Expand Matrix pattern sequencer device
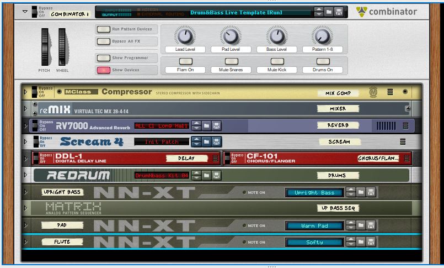The image size is (444, 268). pyautogui.click(x=25, y=208)
